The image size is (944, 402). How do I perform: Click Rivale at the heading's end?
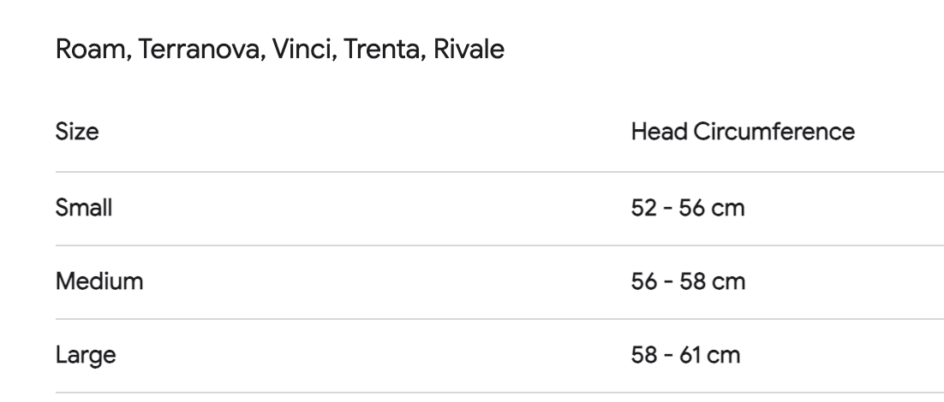pyautogui.click(x=469, y=50)
